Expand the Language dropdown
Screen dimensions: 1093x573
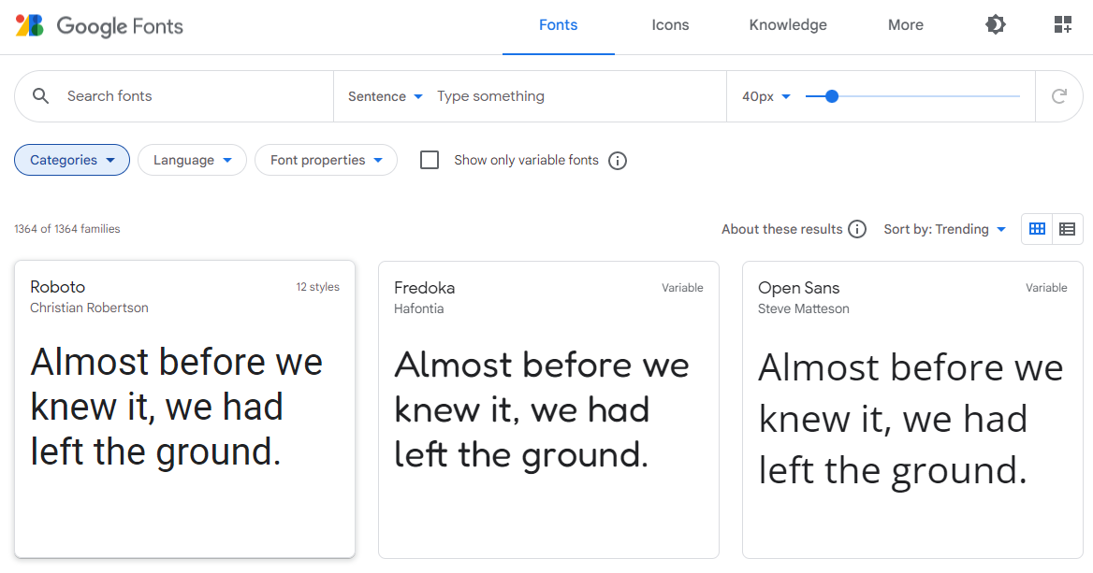pyautogui.click(x=192, y=160)
